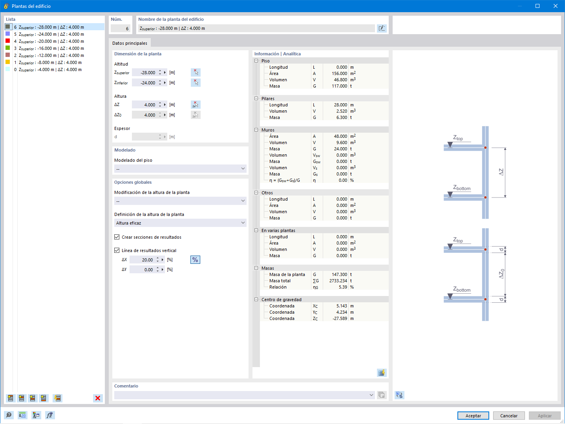Click the table export icon below Información panel
The image size is (565, 424).
[382, 373]
